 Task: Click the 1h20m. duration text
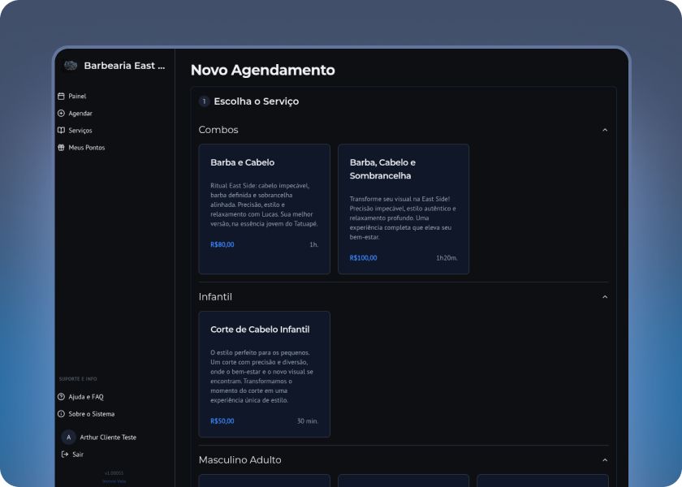(x=447, y=258)
